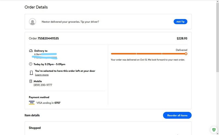219x135 pixels.
Task: Click the scrollbar down arrow
Action: coord(217,134)
